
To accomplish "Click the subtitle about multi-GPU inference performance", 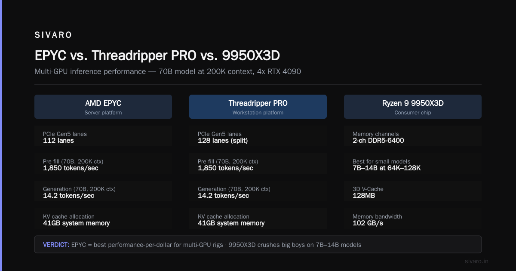I will pos(168,71).
